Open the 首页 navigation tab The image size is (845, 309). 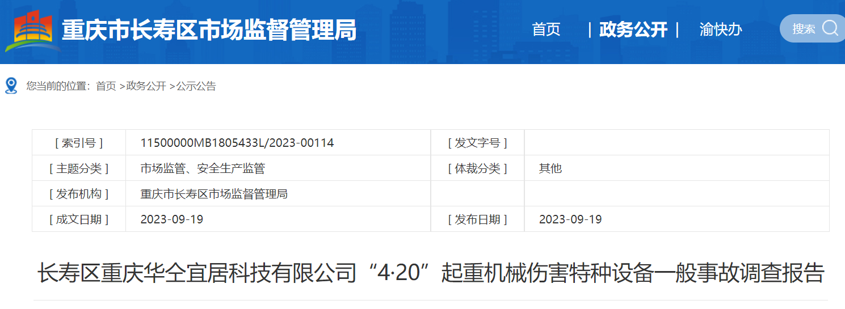click(546, 29)
